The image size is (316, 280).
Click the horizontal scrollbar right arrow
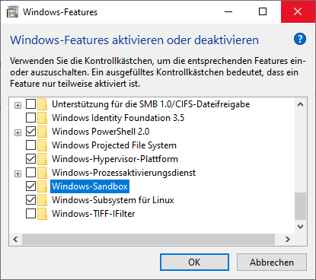(x=288, y=239)
